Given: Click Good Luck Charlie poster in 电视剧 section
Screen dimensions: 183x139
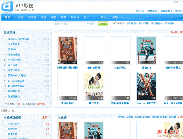Looking at the screenshot, I should tap(67, 130).
